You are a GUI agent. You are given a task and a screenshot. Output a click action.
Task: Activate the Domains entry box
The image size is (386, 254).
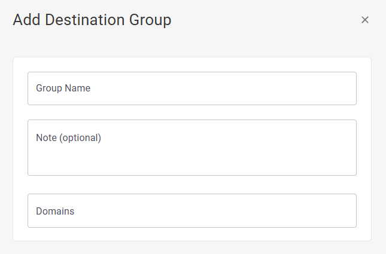pos(192,210)
